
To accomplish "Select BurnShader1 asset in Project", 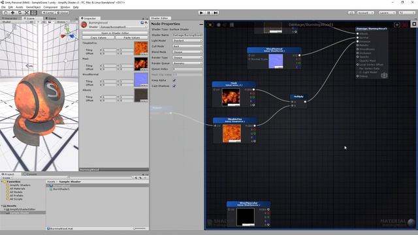I will [x=61, y=189].
